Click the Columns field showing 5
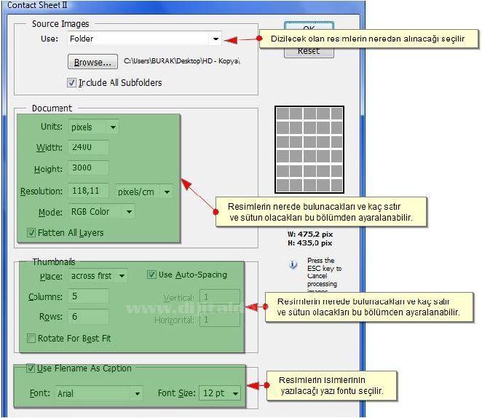This screenshot has height=418, width=482. [89, 296]
